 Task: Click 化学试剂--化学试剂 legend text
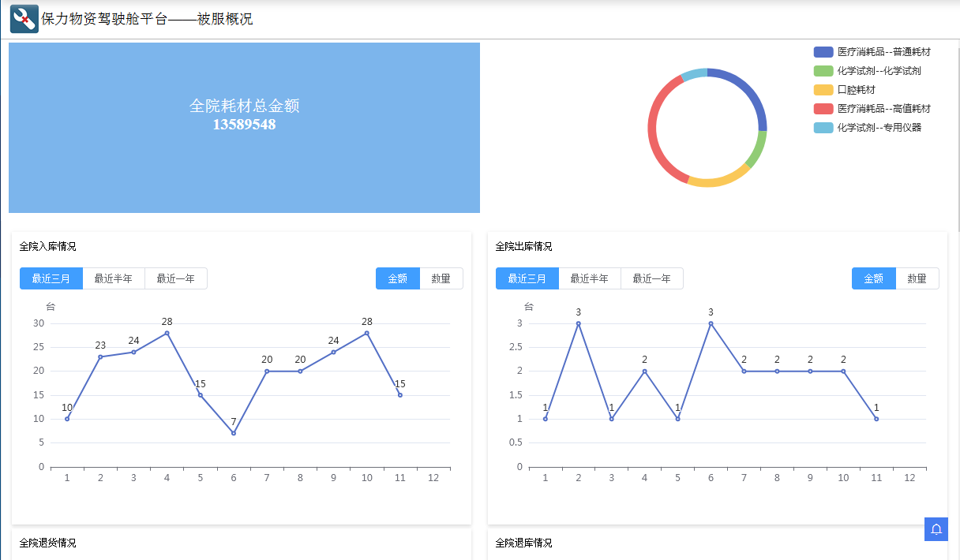point(879,71)
